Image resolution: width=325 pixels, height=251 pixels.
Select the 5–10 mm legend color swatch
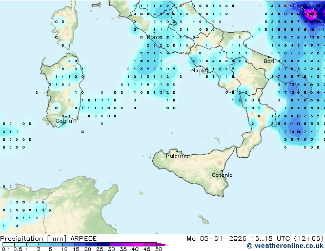click(x=56, y=244)
